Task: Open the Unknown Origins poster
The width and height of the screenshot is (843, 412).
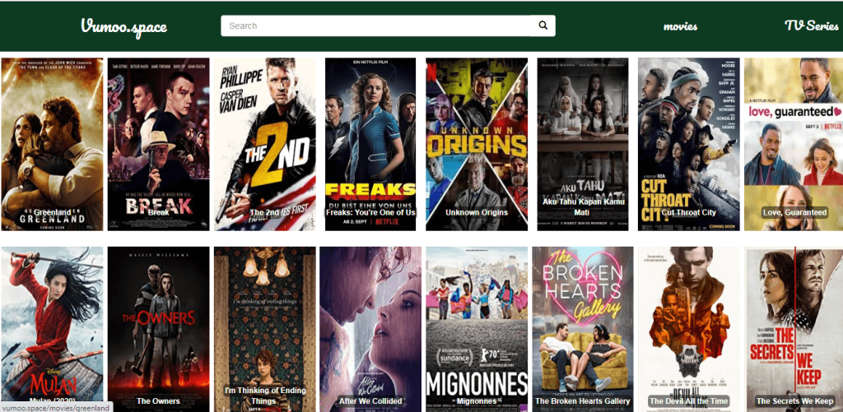Action: click(477, 145)
